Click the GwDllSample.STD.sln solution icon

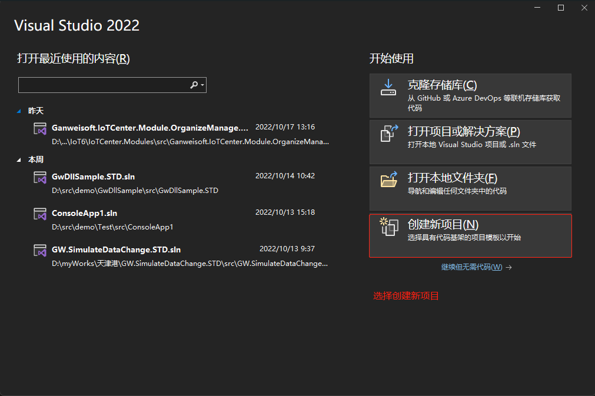coord(40,178)
